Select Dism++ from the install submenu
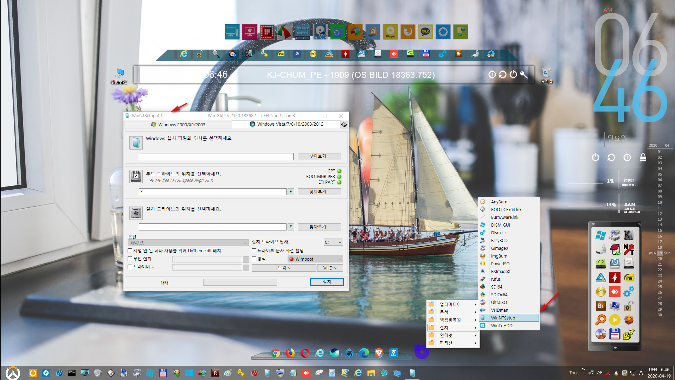This screenshot has height=380, width=675. 509,233
